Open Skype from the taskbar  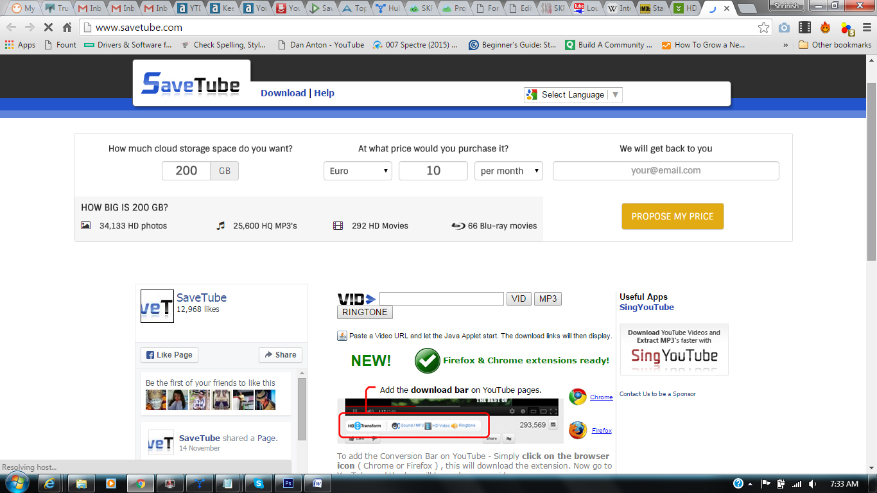tap(259, 483)
